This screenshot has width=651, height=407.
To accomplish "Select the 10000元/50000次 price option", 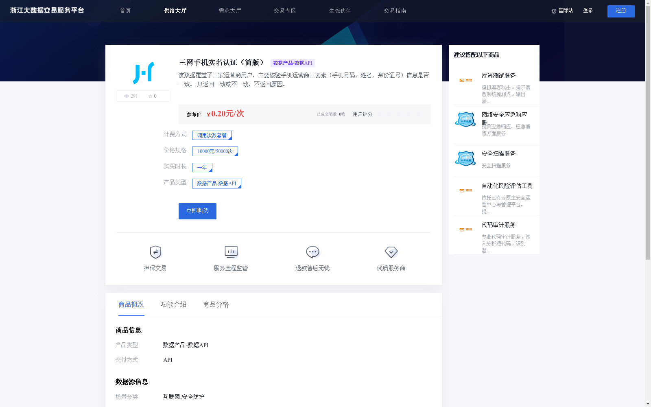I will click(215, 151).
